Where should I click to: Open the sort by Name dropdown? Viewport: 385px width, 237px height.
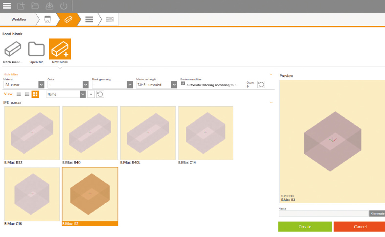pyautogui.click(x=66, y=95)
